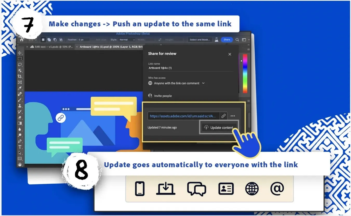The image size is (351, 216).
Task: Select the Type tool
Action: click(x=20, y=147)
